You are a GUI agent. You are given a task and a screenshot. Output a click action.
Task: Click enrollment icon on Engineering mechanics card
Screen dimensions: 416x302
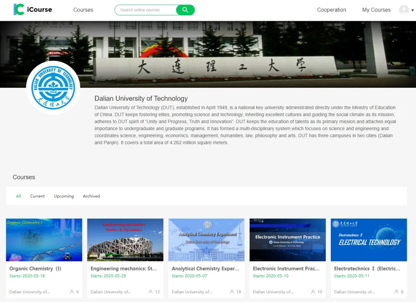pos(151,292)
